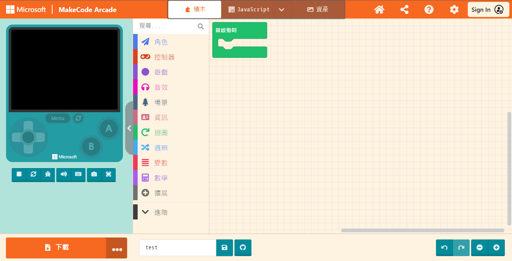Open the 變數 (Variables) block category
The width and height of the screenshot is (512, 261).
tap(171, 163)
